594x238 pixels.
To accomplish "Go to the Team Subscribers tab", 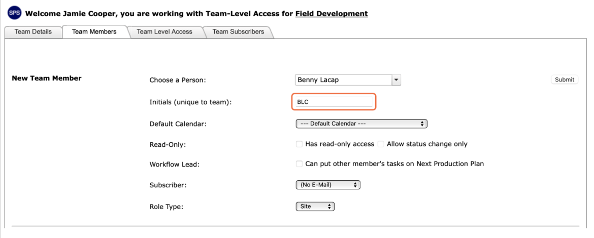I will 238,32.
